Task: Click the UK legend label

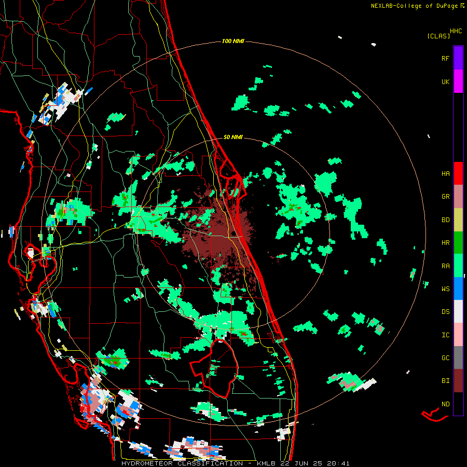Action: (445, 81)
